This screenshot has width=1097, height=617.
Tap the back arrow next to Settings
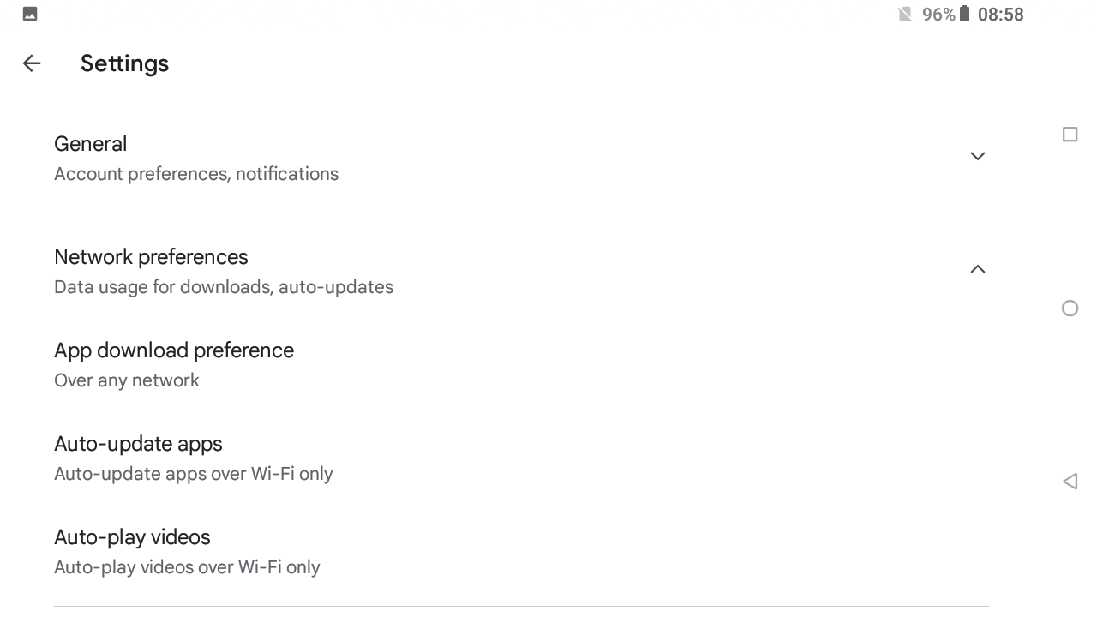click(x=32, y=63)
